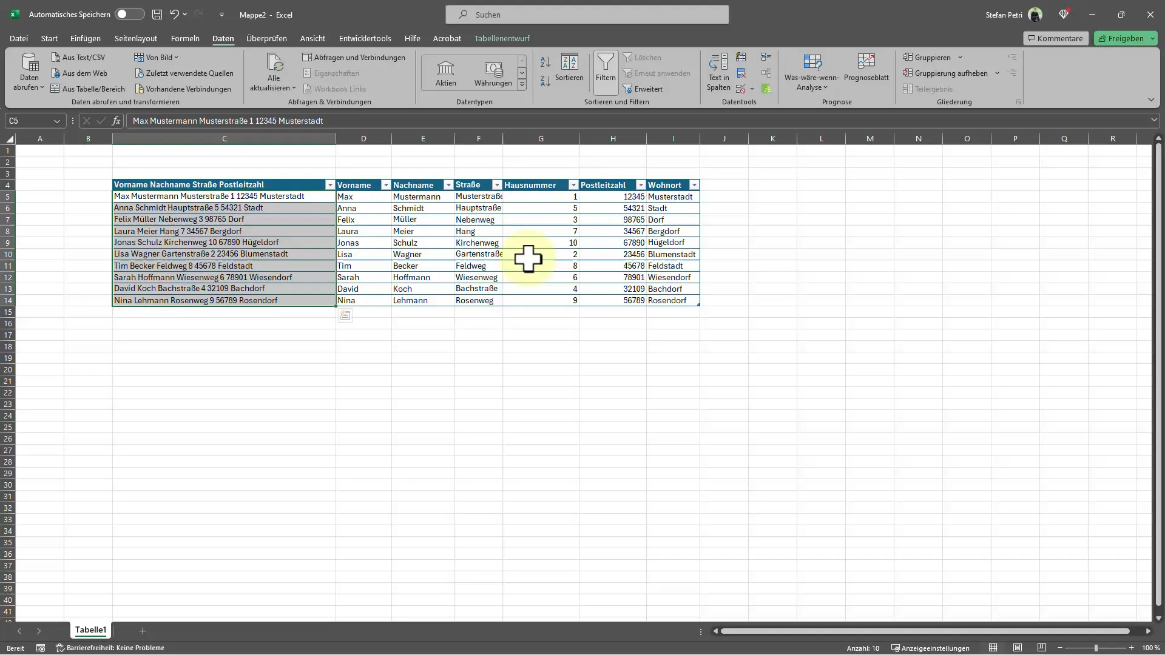Open Prognoseblatt
The width and height of the screenshot is (1165, 655).
point(866,67)
